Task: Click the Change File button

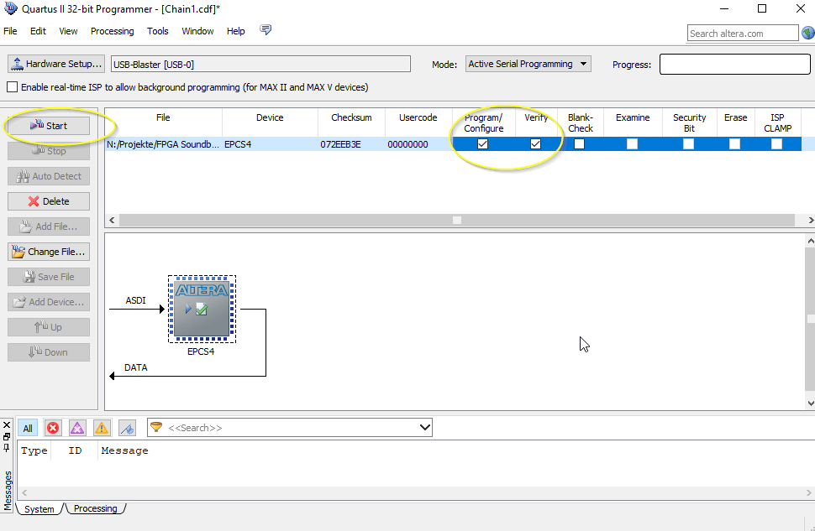Action: tap(49, 252)
